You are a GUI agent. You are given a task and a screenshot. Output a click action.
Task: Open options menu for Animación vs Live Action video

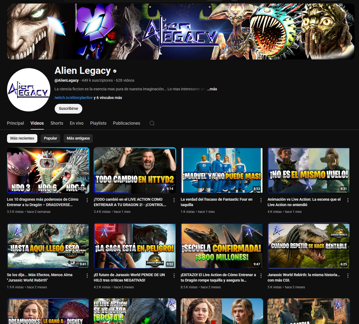[x=348, y=200]
